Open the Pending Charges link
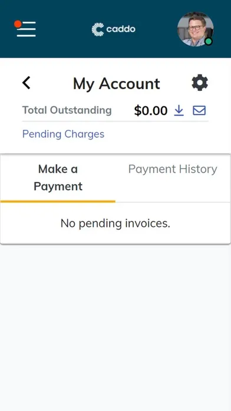 click(63, 134)
